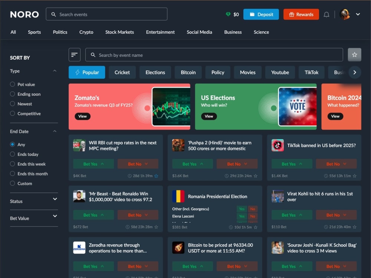371x278 pixels.
Task: Open Bet No on RBI repo rates
Action: click(138, 164)
